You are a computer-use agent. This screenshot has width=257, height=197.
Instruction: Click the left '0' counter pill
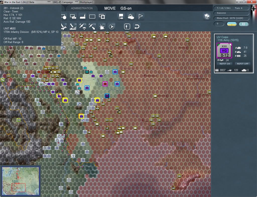[219, 24]
